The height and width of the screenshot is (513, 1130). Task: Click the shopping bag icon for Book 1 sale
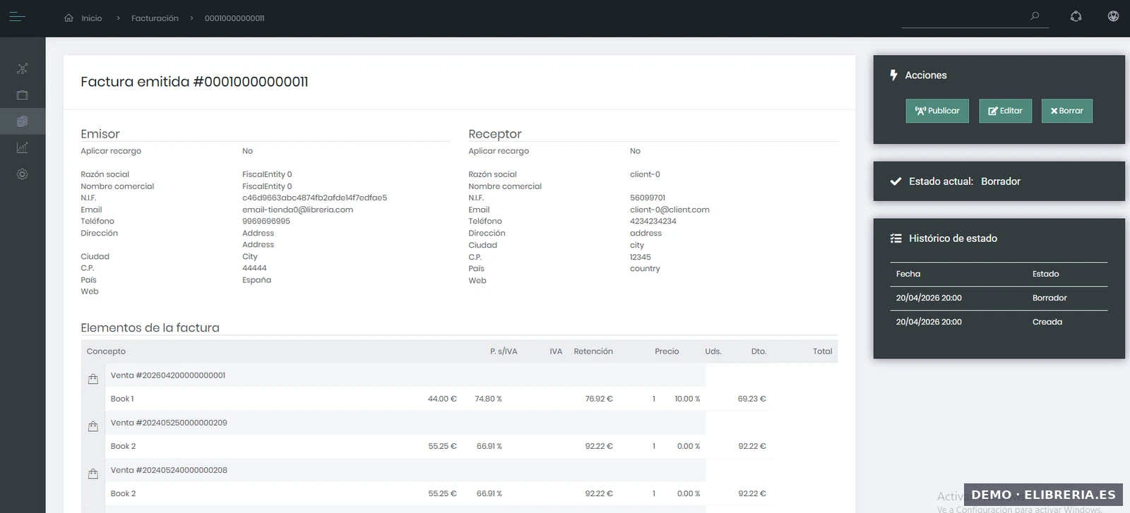pos(93,379)
